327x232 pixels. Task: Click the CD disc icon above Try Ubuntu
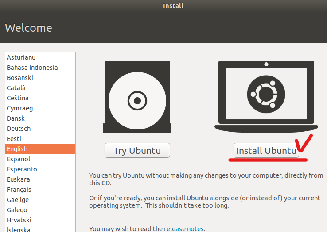point(137,97)
